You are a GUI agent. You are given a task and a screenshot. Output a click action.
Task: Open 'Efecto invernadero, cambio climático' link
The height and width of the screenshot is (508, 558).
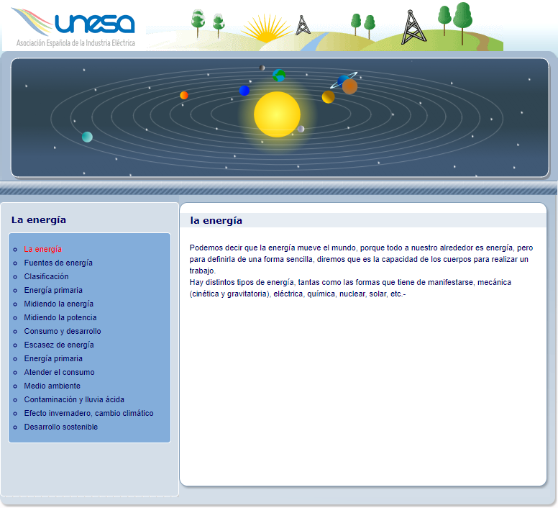[x=88, y=413]
